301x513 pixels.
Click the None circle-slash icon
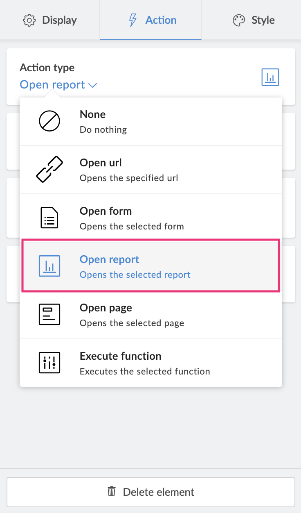[49, 121]
